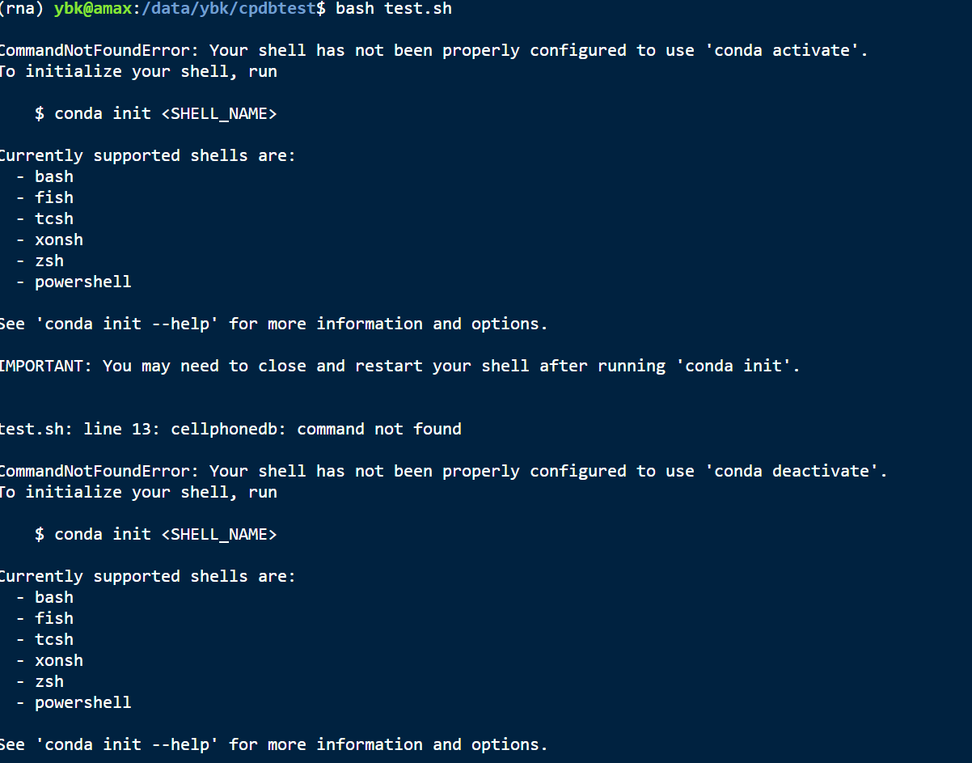
Task: Click 'zsh' in the second shell list
Action: coord(49,681)
